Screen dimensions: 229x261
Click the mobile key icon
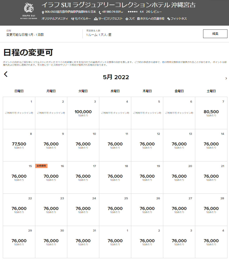coord(73,19)
